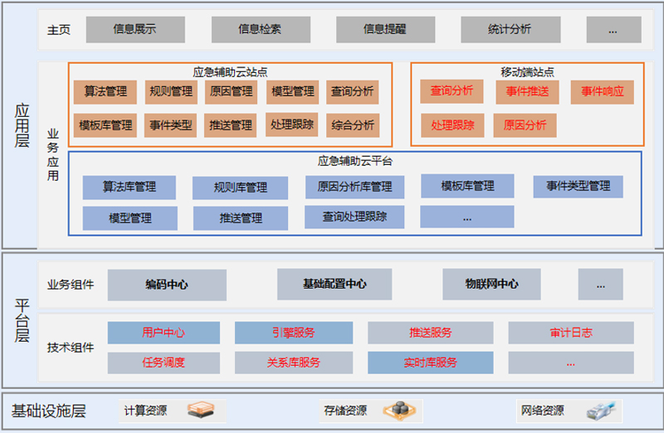The width and height of the screenshot is (664, 433).
Task: Click the 基础配置中心 component
Action: tap(334, 285)
